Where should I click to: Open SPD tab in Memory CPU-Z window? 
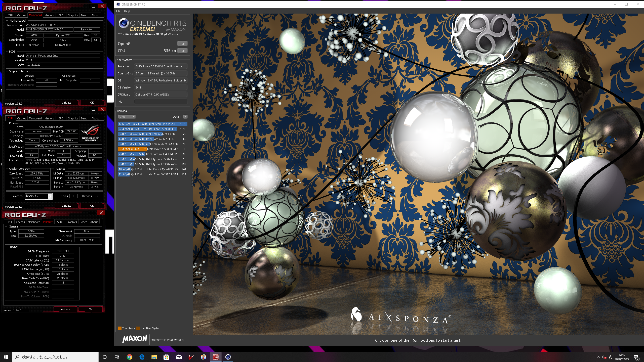tap(59, 222)
